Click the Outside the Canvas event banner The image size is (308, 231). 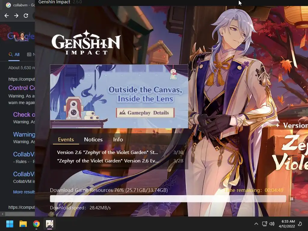(119, 96)
